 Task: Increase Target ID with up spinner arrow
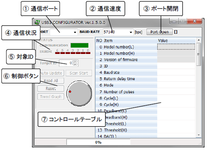tap(75, 62)
